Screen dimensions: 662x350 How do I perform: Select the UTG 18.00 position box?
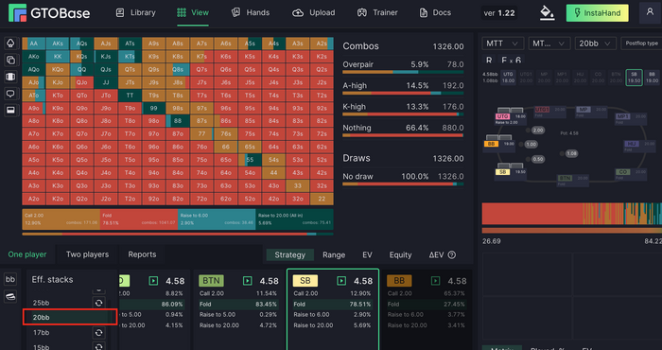click(x=508, y=78)
